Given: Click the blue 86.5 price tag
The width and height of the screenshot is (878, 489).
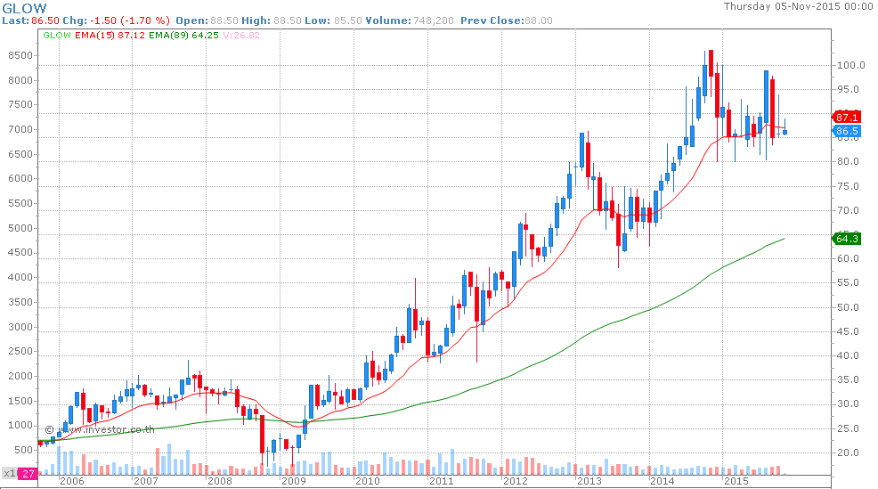Looking at the screenshot, I should [847, 131].
